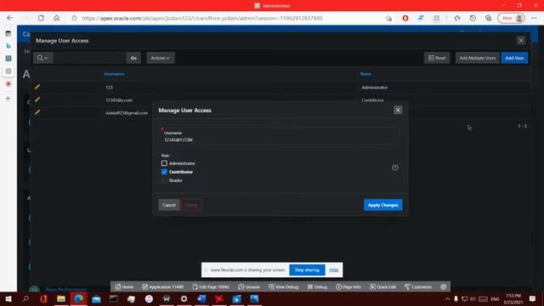Viewport: 544px width, 306px height.
Task: Open Customize in developer toolbar
Action: pos(418,287)
